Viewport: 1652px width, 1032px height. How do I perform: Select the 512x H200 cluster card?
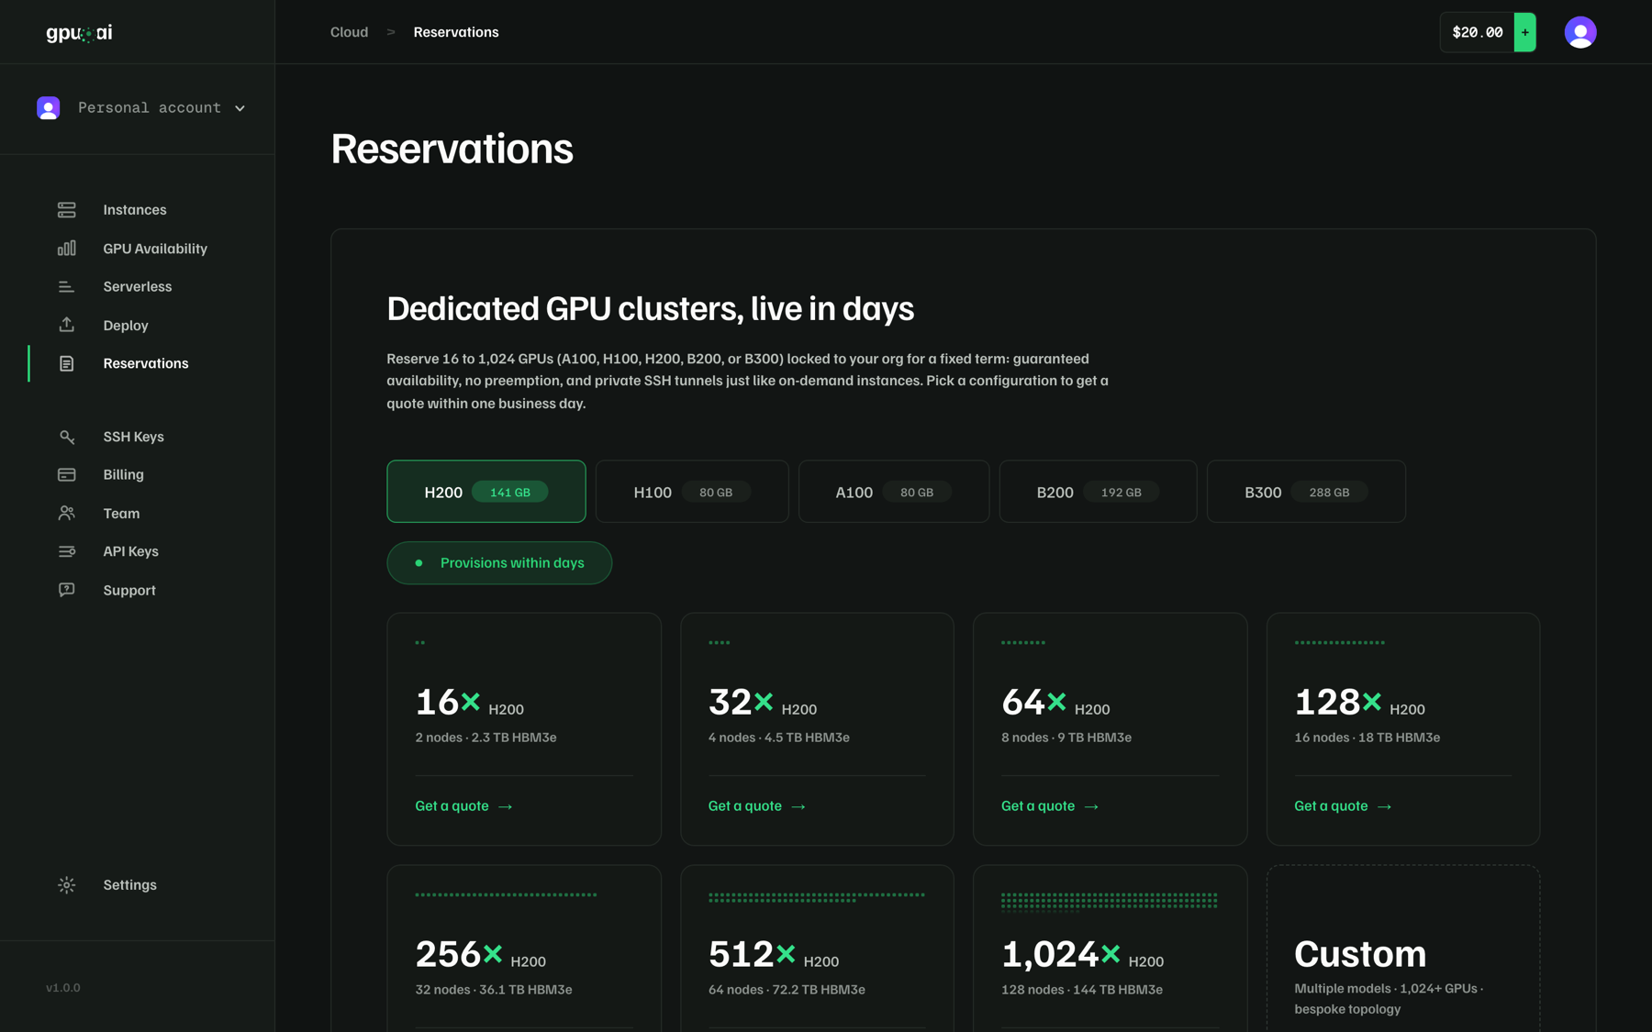817,949
